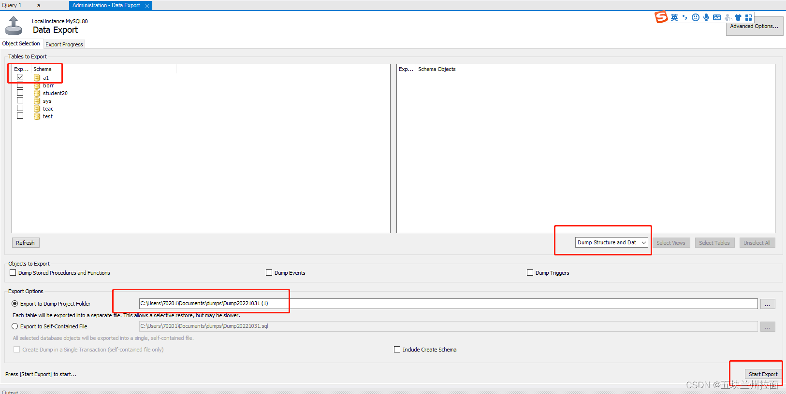The height and width of the screenshot is (394, 786).
Task: Browse for the dump project folder path
Action: tap(768, 304)
